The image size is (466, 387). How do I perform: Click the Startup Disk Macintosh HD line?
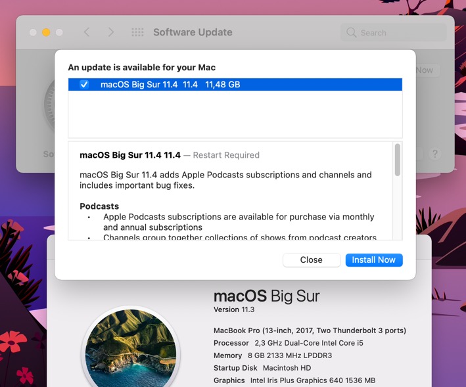point(262,368)
